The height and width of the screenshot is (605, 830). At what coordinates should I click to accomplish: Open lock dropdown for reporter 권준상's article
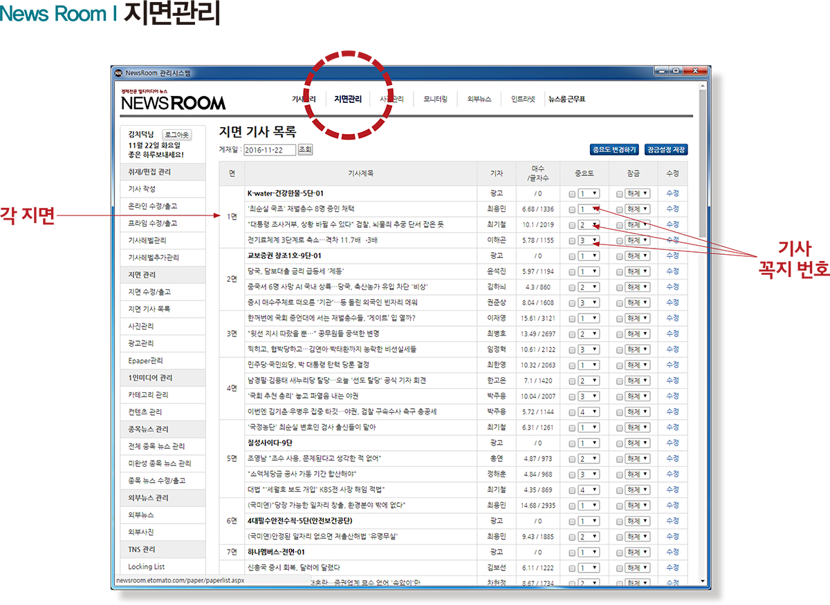pyautogui.click(x=637, y=302)
